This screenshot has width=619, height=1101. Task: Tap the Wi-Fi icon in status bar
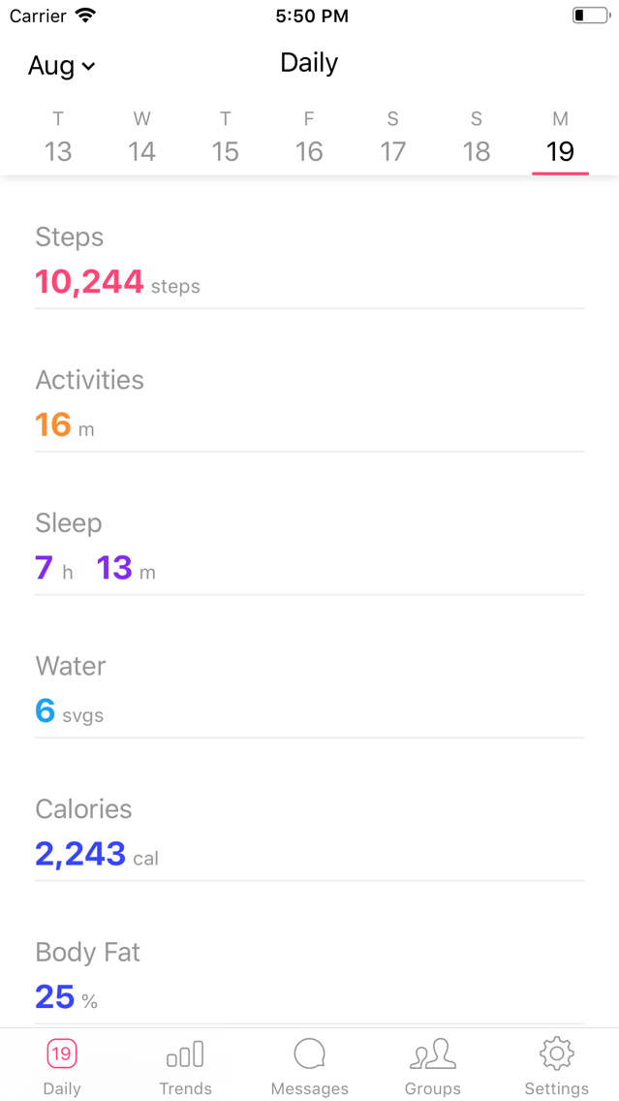(85, 16)
